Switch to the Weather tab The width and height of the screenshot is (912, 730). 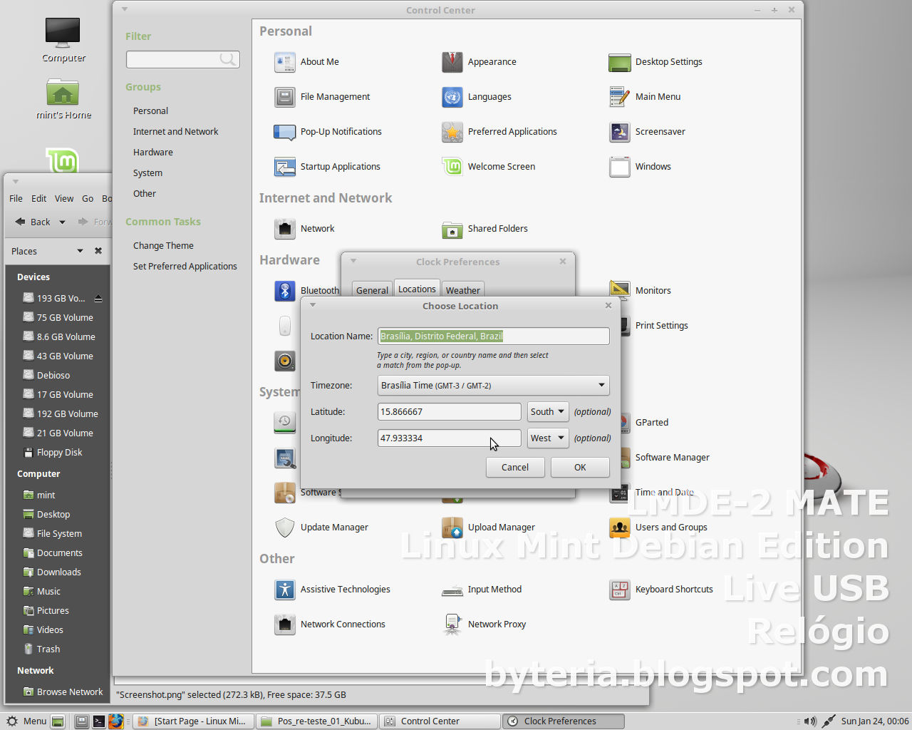(x=462, y=289)
